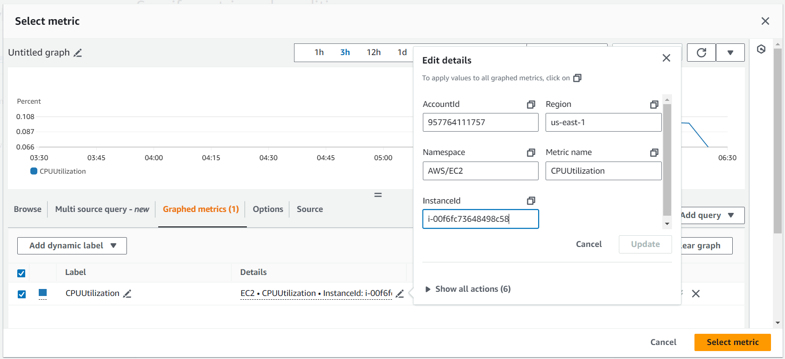
Task: Open the Options tab
Action: (x=268, y=209)
